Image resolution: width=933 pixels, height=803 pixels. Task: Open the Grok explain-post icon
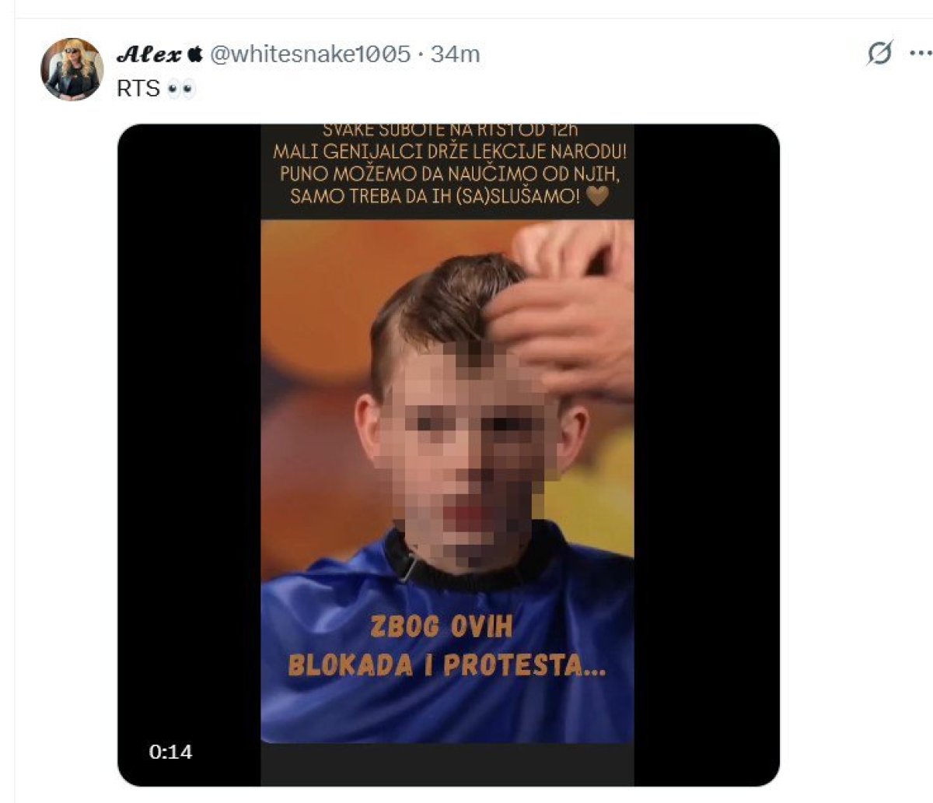(x=879, y=53)
